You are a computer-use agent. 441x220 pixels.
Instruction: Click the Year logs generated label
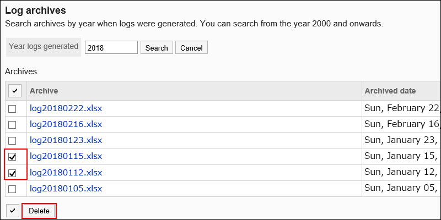44,47
